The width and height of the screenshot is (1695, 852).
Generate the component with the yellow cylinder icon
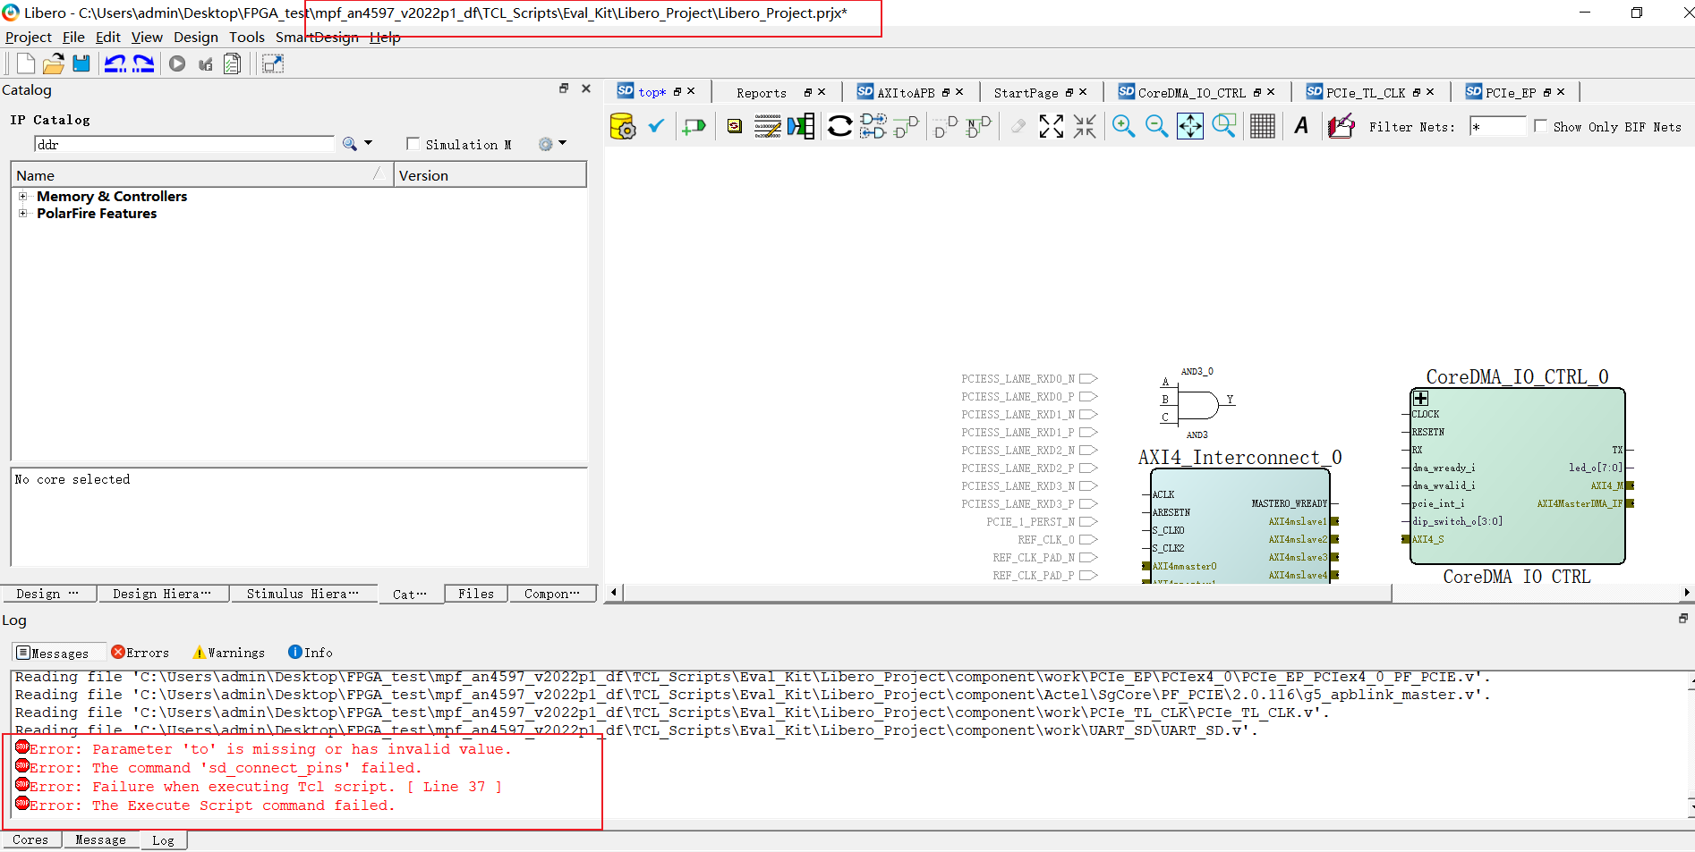[622, 126]
